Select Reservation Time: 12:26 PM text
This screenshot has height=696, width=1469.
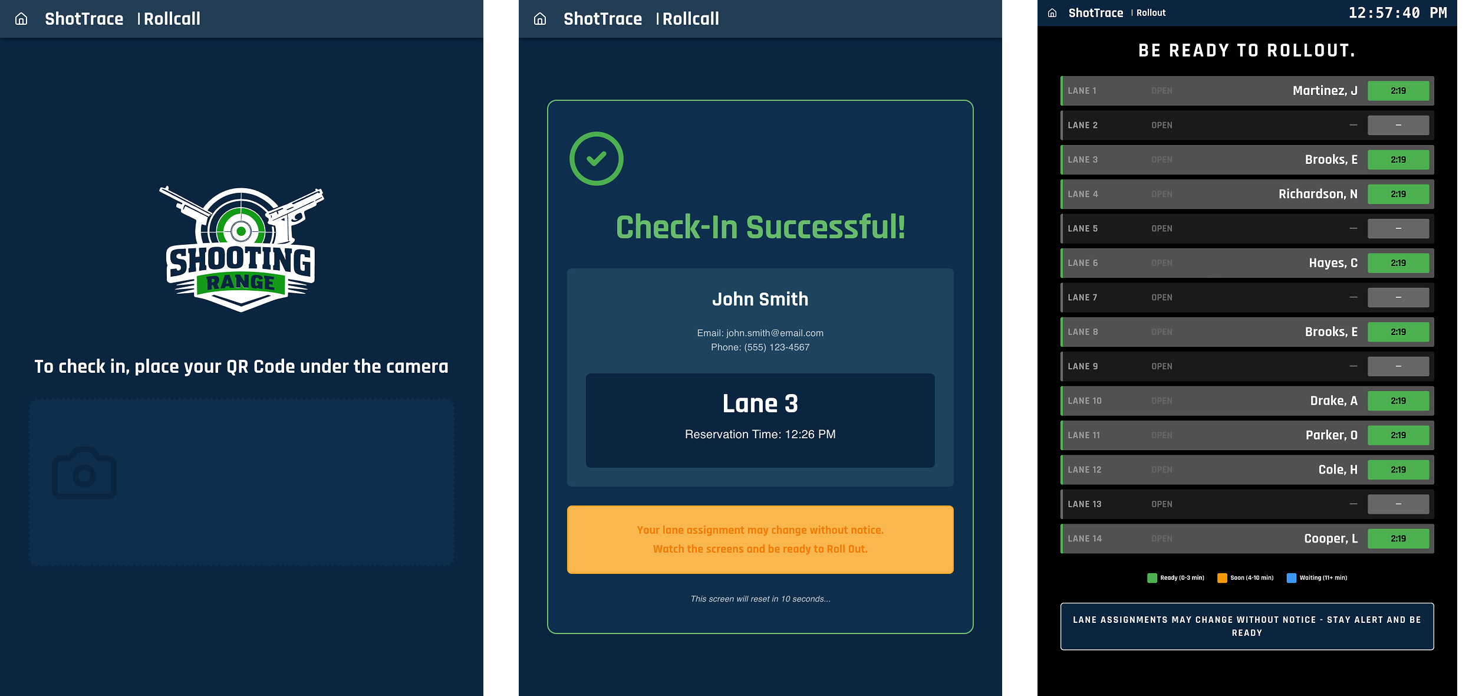(x=760, y=434)
